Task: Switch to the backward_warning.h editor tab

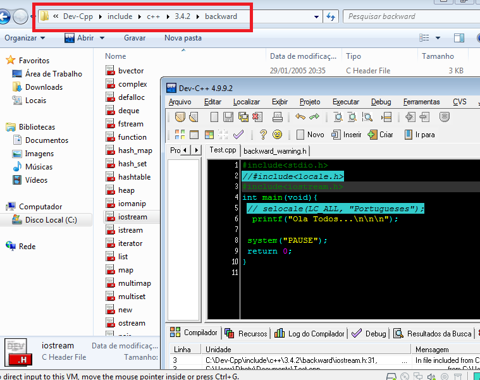Action: point(275,151)
